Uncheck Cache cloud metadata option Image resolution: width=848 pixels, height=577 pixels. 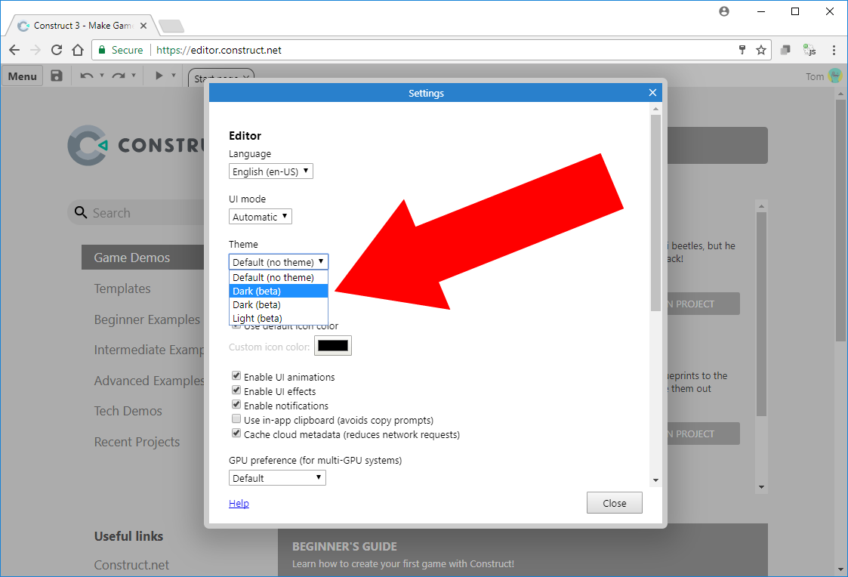pyautogui.click(x=236, y=434)
